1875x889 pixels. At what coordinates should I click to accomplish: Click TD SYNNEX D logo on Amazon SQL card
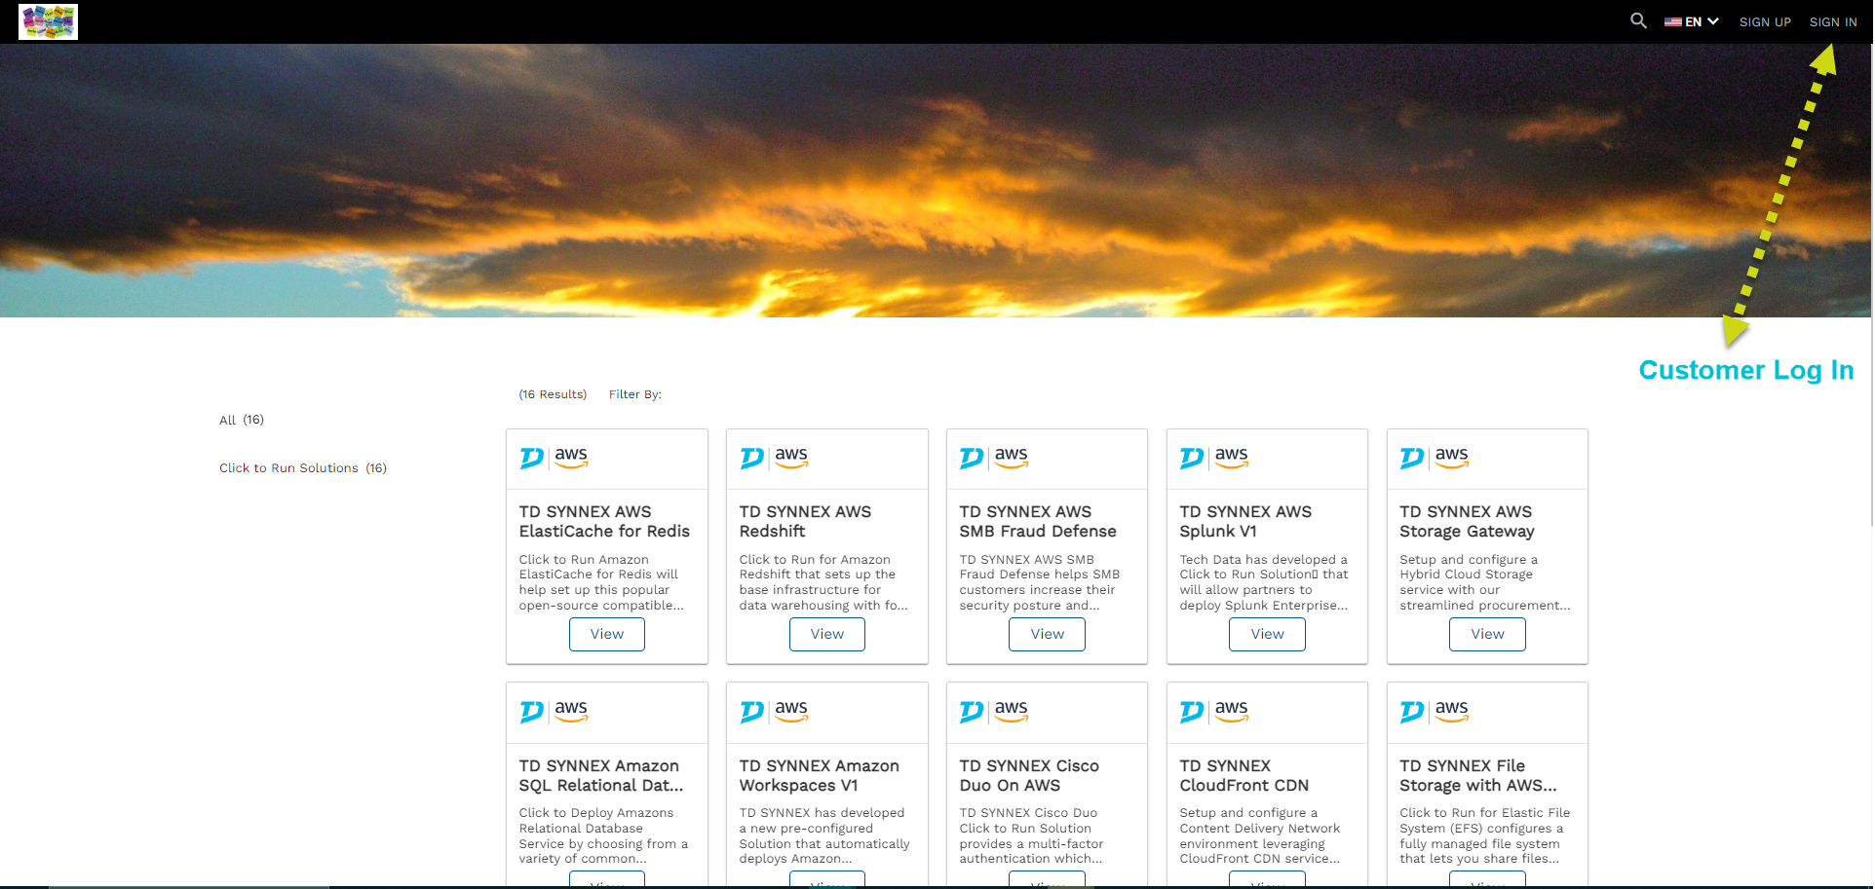[532, 712]
